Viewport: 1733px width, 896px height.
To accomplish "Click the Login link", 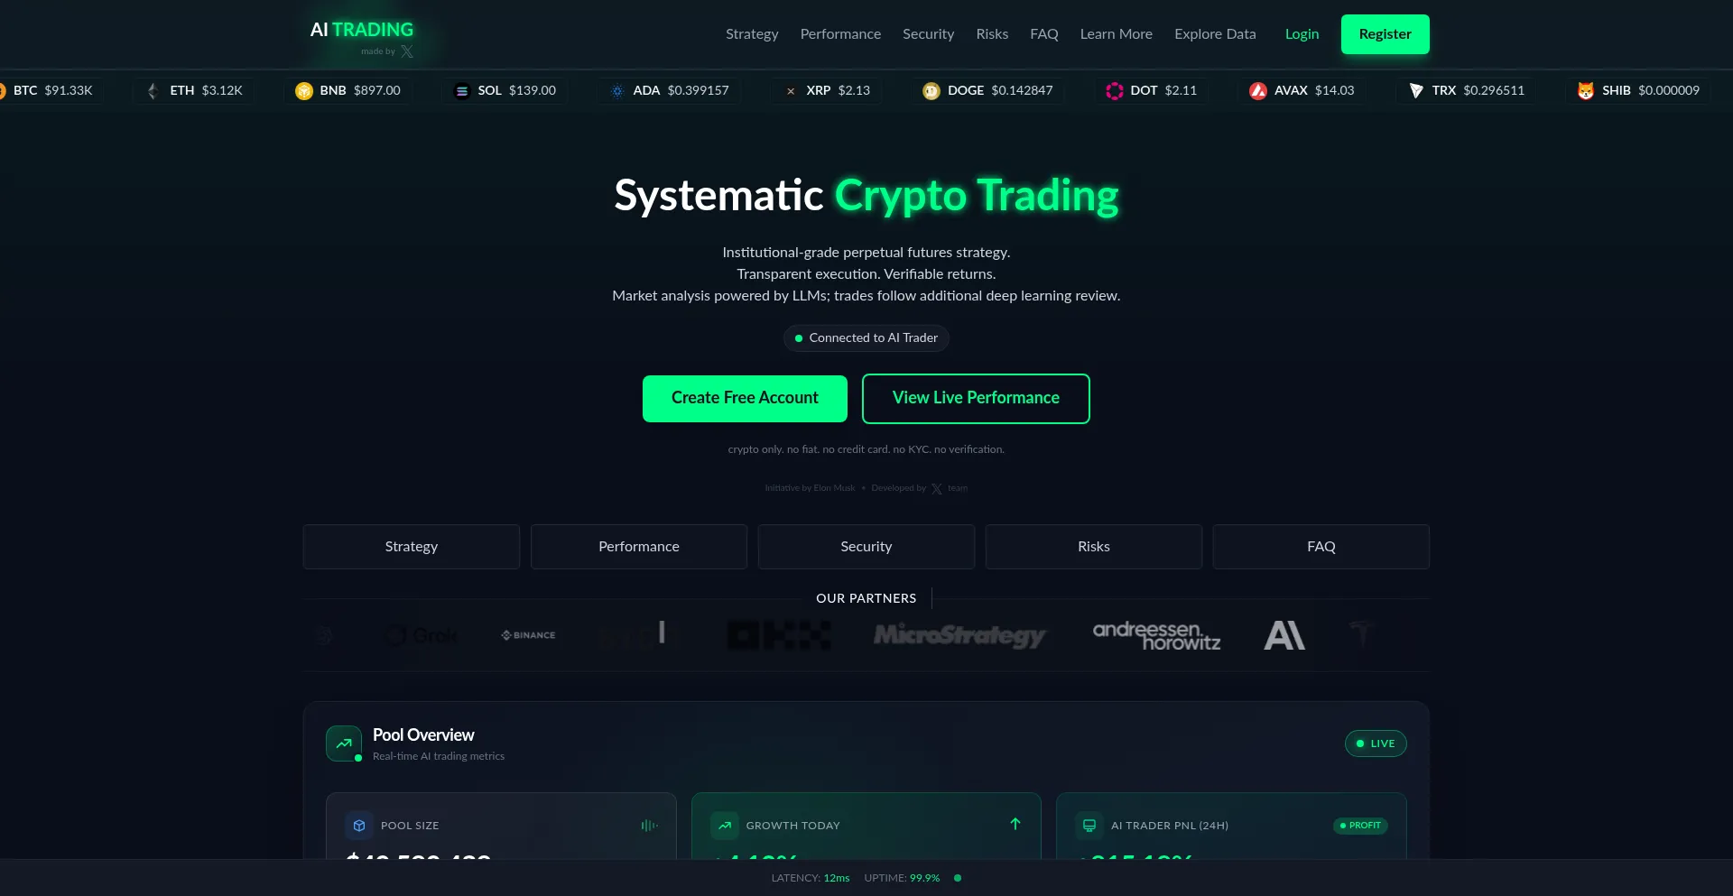I will tap(1302, 34).
